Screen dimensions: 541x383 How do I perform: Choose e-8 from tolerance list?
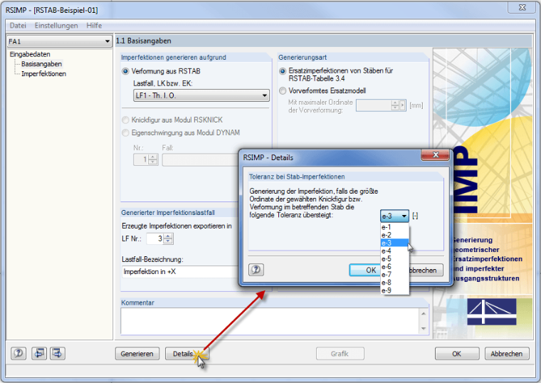(394, 283)
